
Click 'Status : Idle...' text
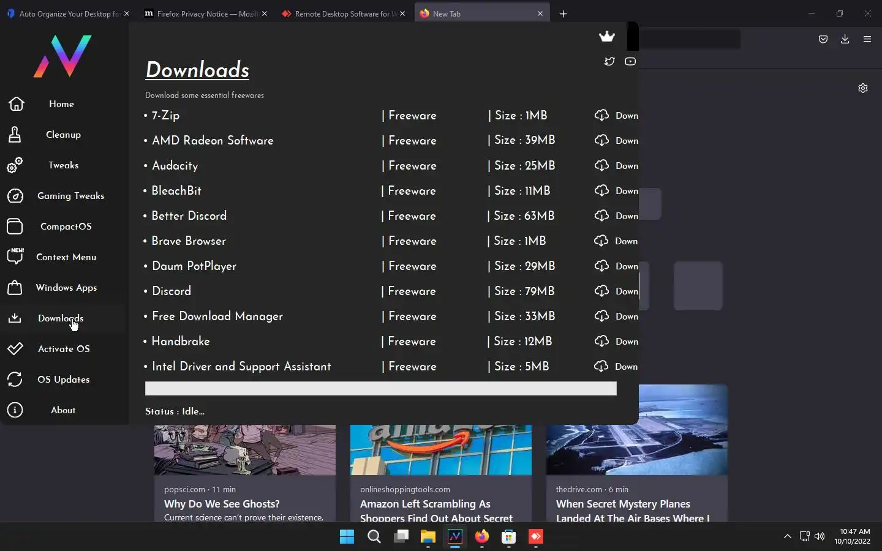point(175,411)
